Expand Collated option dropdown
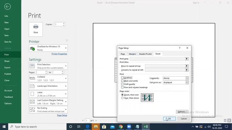 (48, 78)
